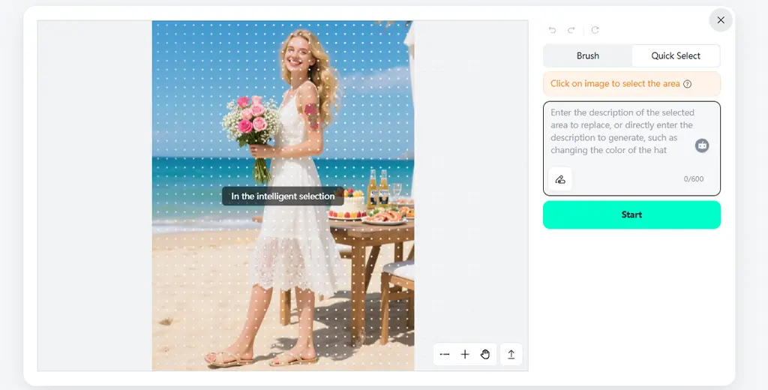This screenshot has width=768, height=390.
Task: Switch to the Quick Select tab
Action: coord(676,55)
